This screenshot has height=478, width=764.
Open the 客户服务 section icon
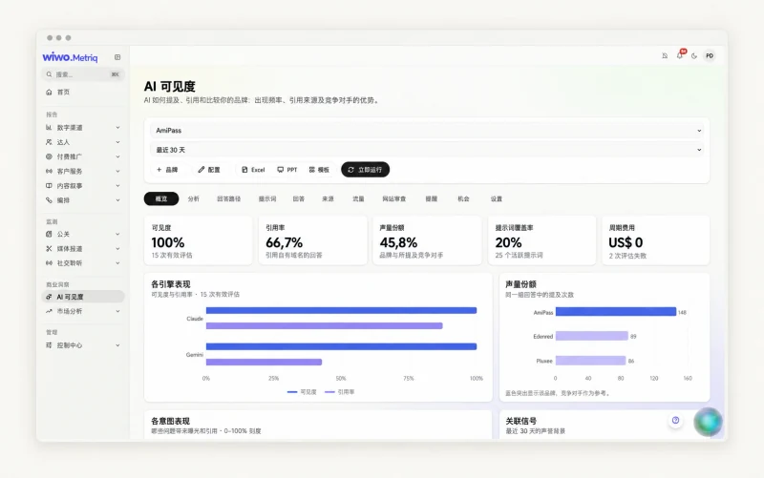coord(49,172)
